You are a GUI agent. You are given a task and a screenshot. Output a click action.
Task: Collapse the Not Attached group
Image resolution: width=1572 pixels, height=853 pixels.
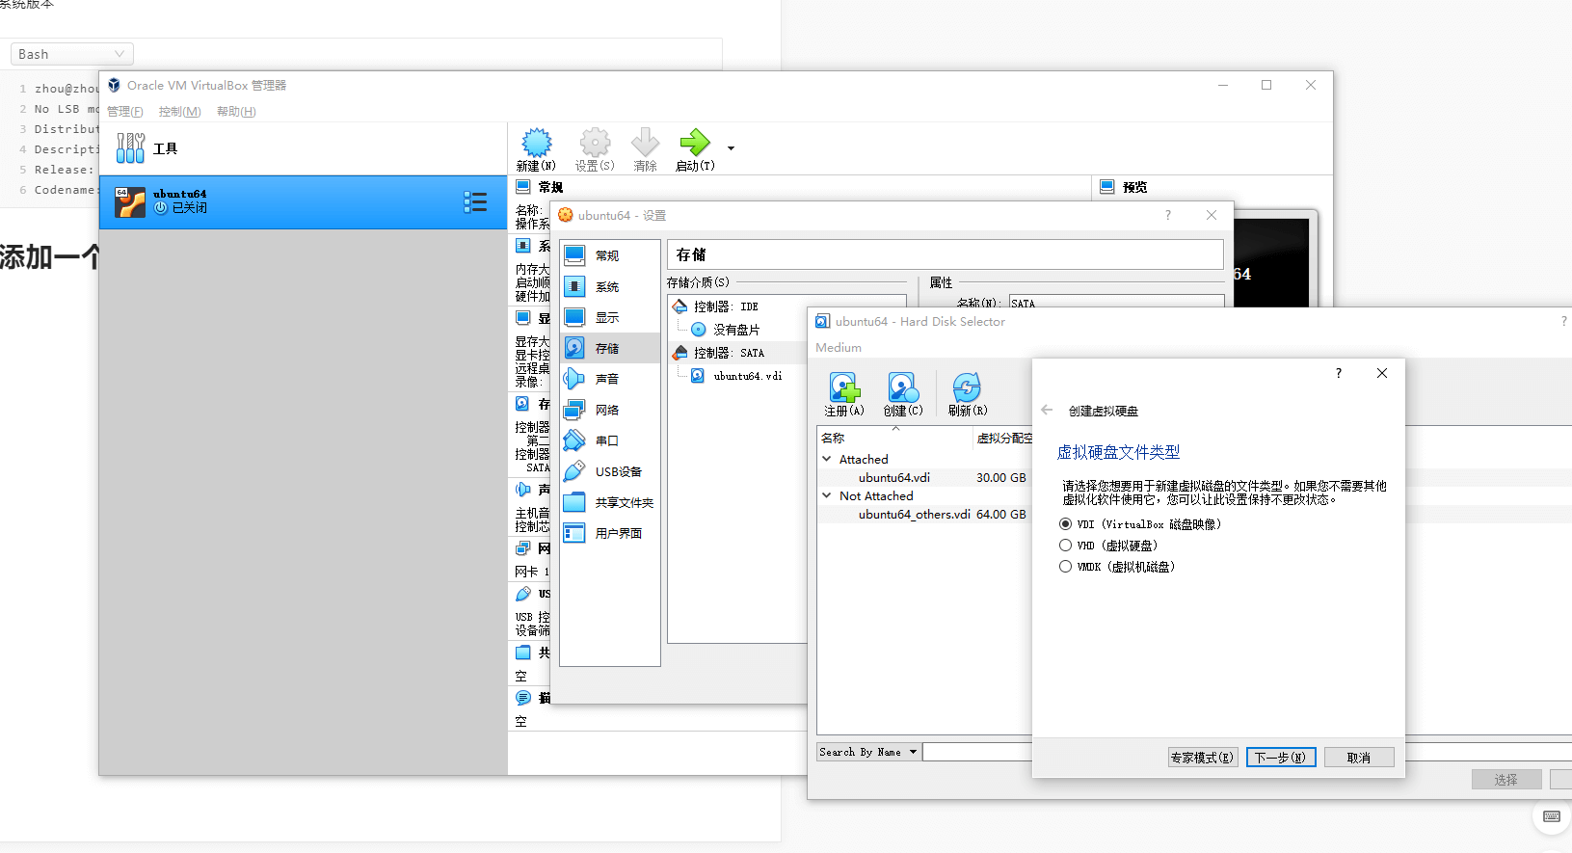point(826,495)
